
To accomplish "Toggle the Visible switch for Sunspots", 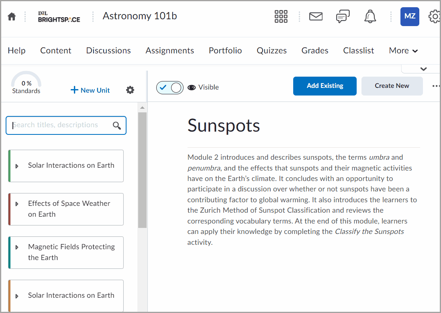I will (170, 87).
